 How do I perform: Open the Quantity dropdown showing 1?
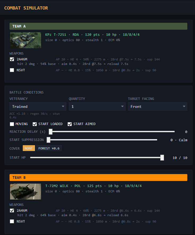97,107
